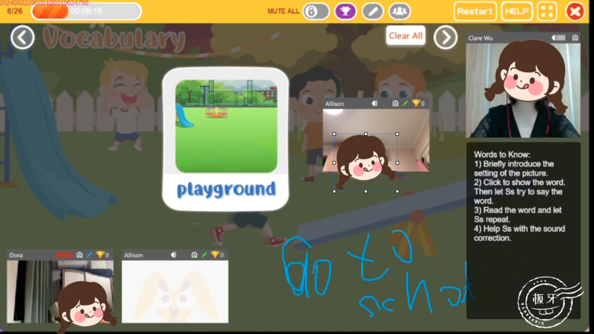Open the trophy rewards button in top bar
This screenshot has width=594, height=334.
[345, 12]
